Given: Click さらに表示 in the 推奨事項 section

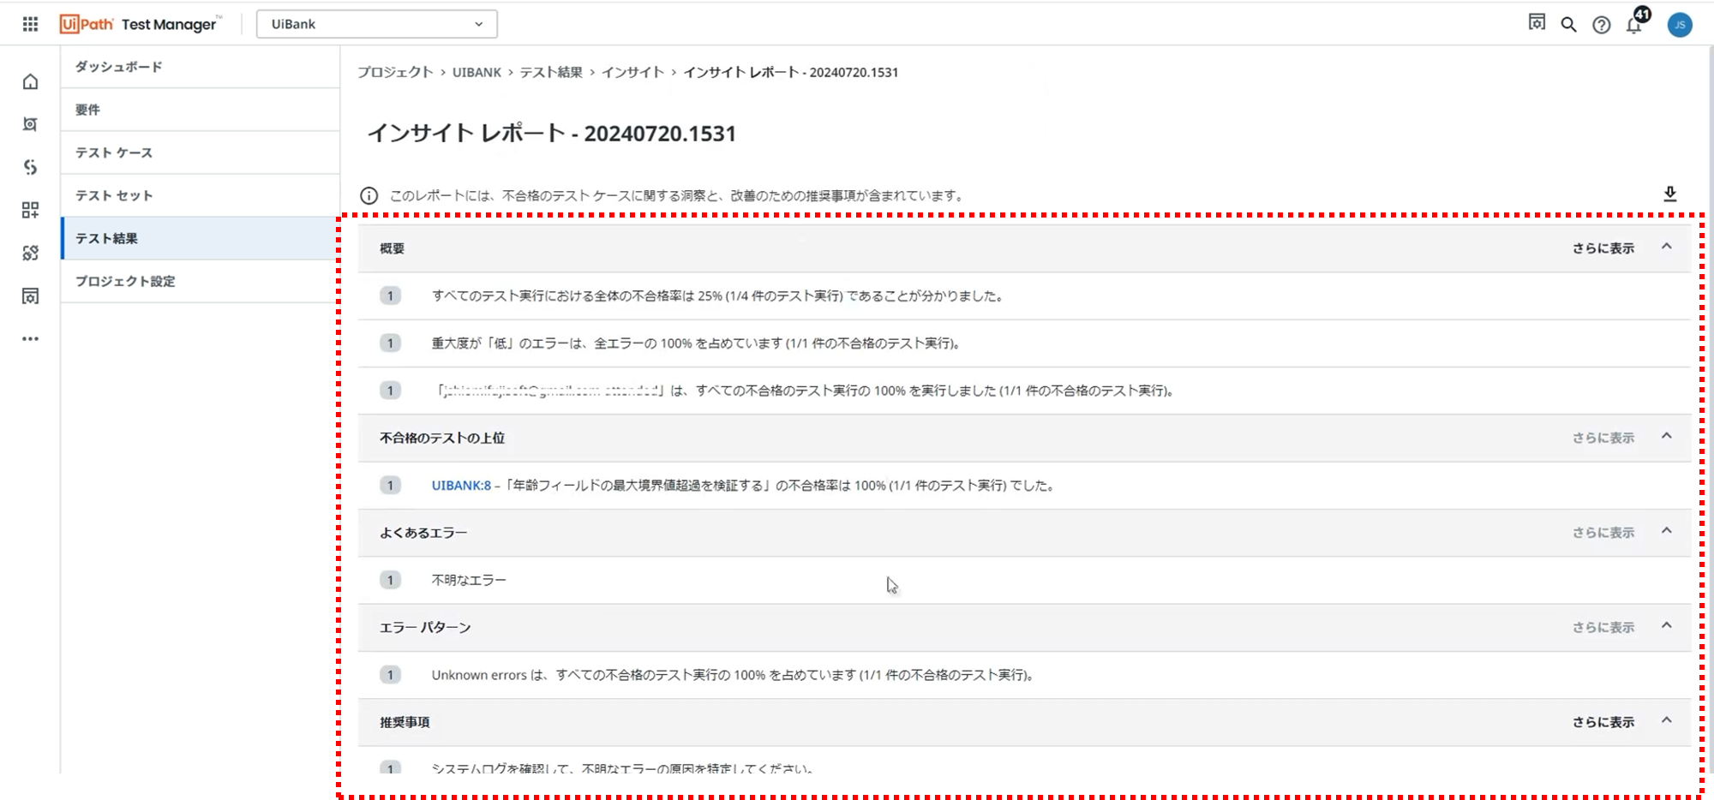Looking at the screenshot, I should click(x=1603, y=721).
